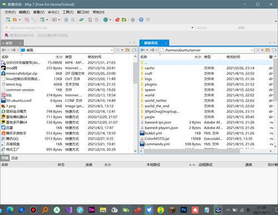
Task: Open the orange magnifier app on the taskbar
Action: (45, 210)
